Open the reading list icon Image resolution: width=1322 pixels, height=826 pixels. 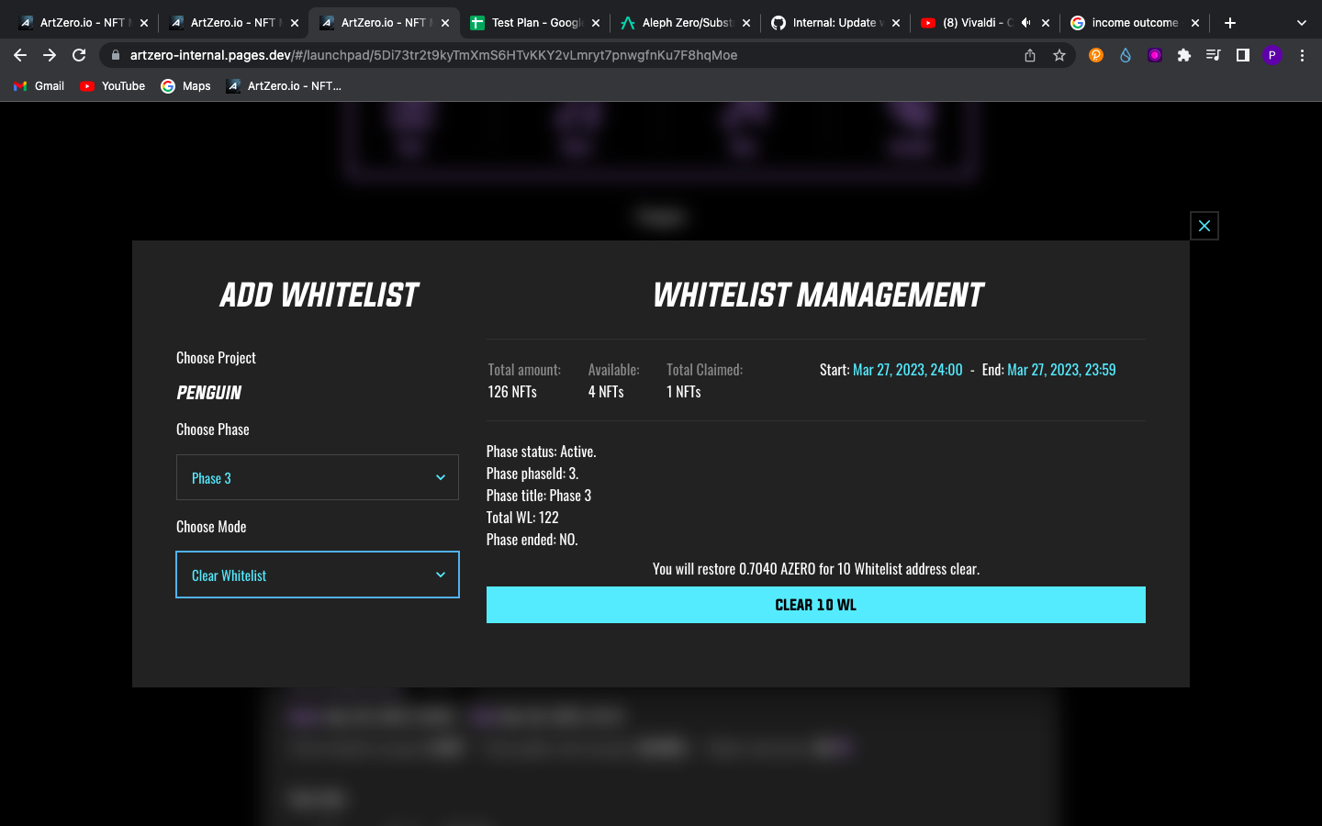1213,55
